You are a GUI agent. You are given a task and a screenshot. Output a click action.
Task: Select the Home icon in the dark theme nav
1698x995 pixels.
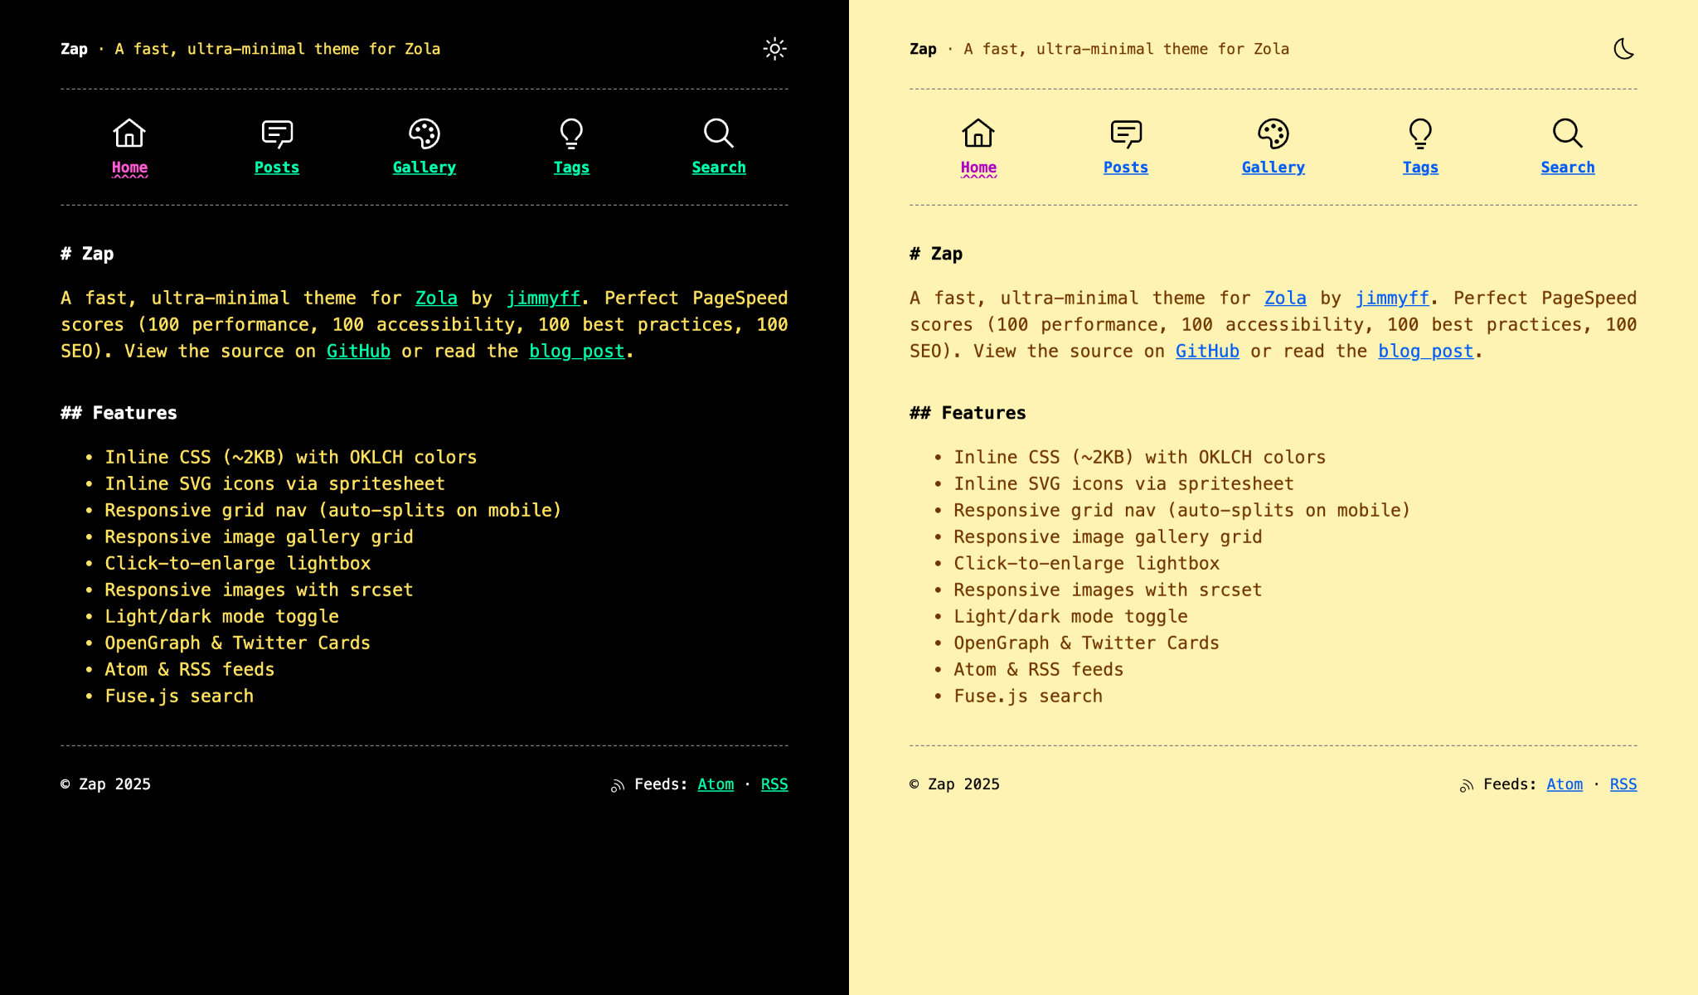[x=129, y=133]
